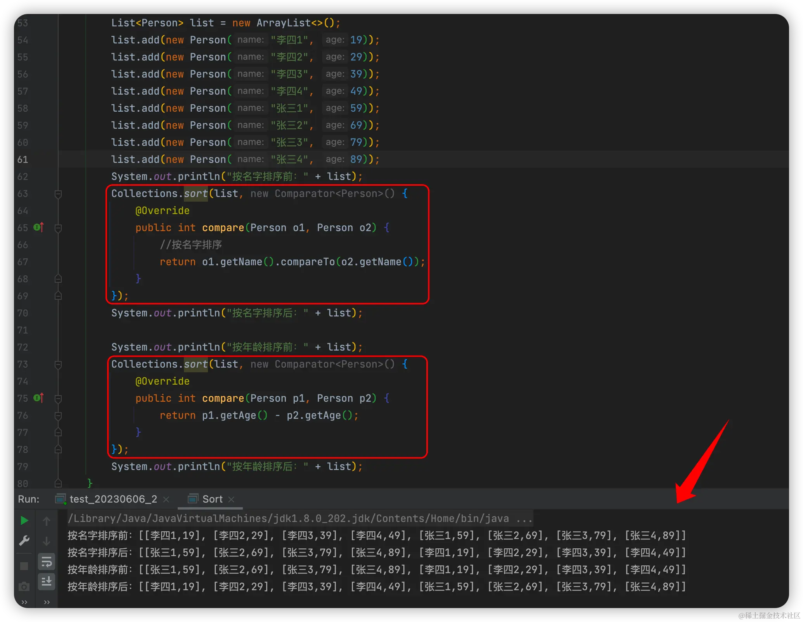The image size is (803, 622).
Task: Click the "李四1" string on line 54
Action: point(289,40)
